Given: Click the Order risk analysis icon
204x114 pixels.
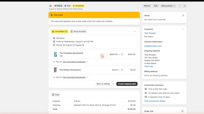Looking at the screenshot, I should [182, 111].
